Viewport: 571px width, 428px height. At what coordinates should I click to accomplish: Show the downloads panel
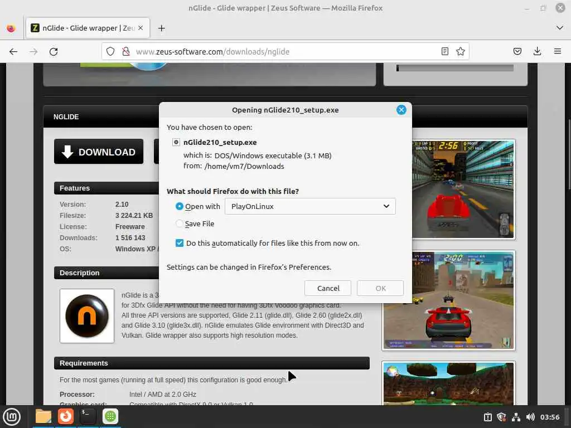(x=537, y=52)
